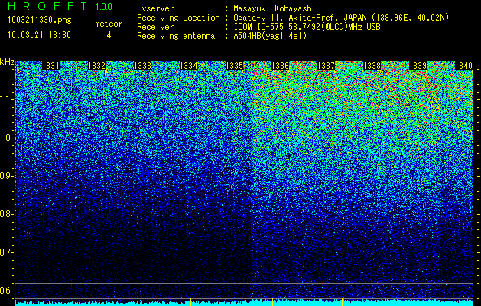The image size is (481, 306).
Task: Select the 1340 time marker
Action: [463, 66]
